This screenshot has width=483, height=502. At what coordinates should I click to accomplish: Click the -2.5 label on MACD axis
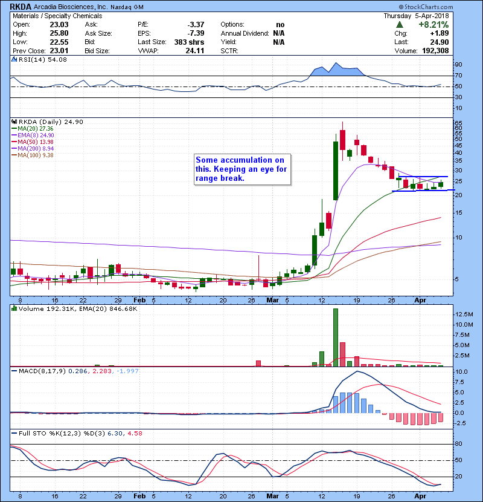coord(460,423)
